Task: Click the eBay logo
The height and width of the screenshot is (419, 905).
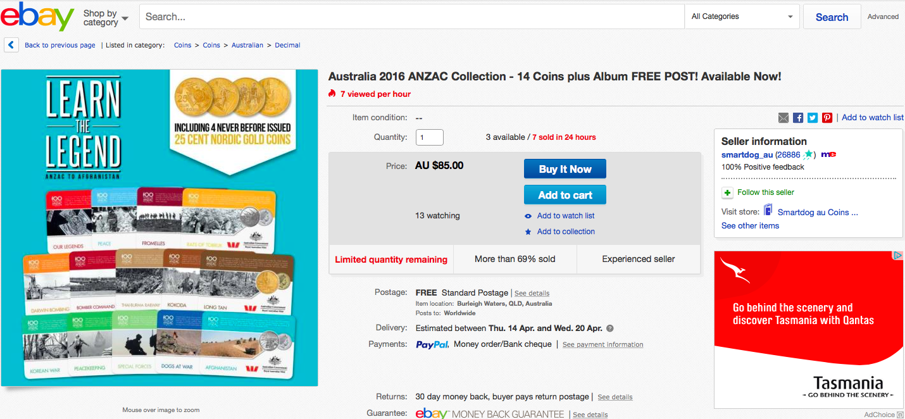Action: [37, 16]
